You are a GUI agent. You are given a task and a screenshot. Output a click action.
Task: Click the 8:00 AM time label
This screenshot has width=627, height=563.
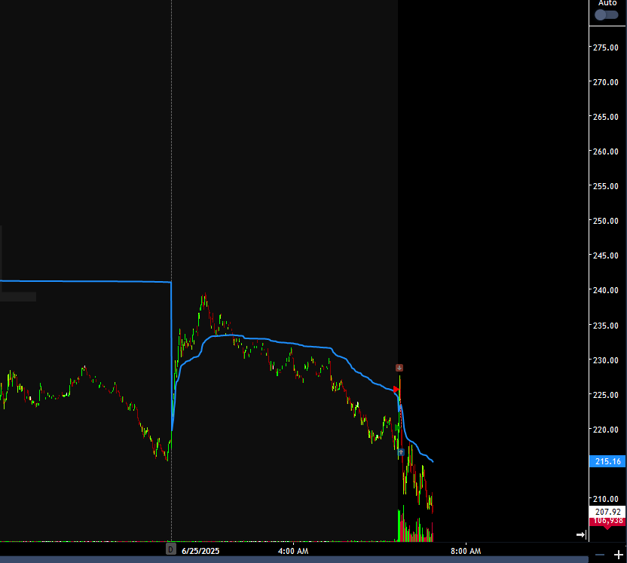[466, 551]
